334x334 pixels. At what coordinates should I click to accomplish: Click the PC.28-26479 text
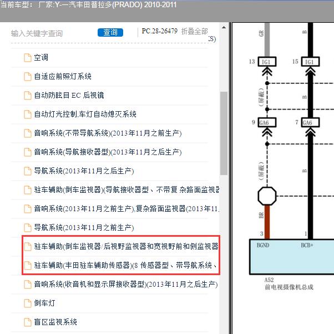click(160, 31)
